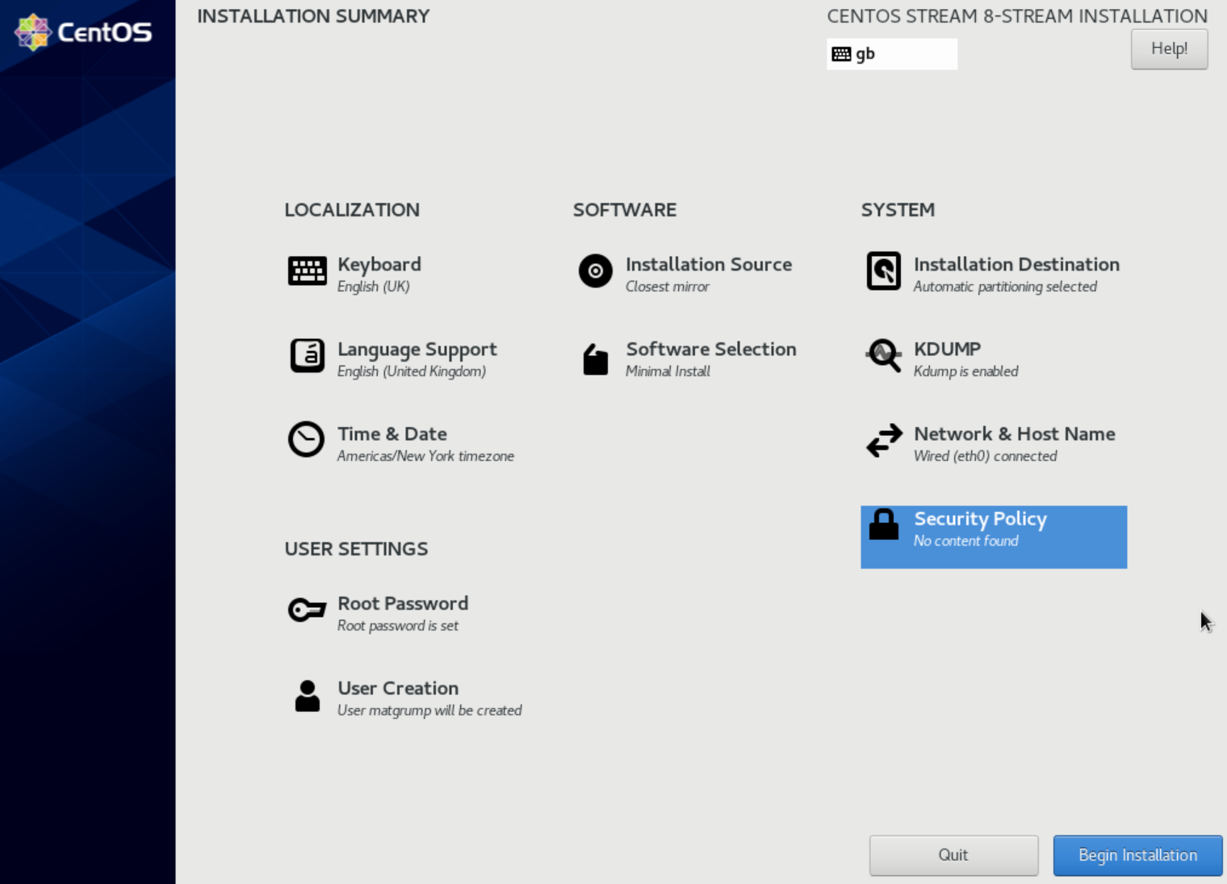Open the Keyboard settings title
The image size is (1227, 884).
tap(379, 265)
